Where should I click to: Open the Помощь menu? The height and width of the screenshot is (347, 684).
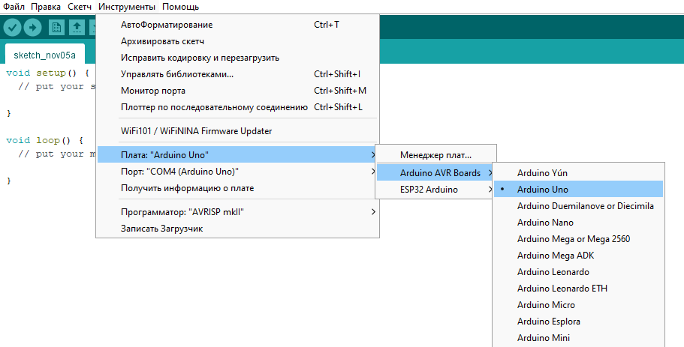click(180, 7)
